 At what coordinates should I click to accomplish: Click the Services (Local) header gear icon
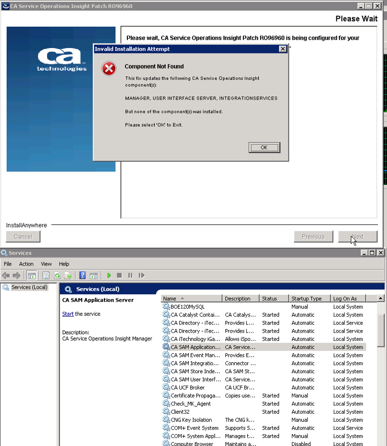[x=68, y=289]
